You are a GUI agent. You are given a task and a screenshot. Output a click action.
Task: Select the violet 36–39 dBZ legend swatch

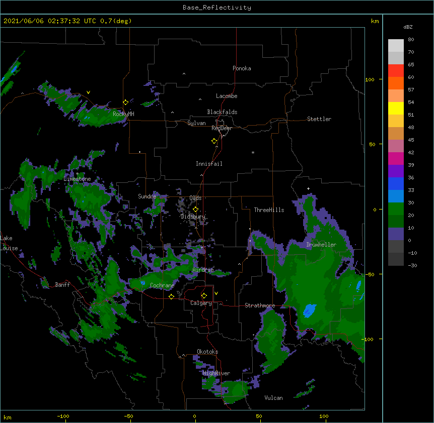coord(396,171)
